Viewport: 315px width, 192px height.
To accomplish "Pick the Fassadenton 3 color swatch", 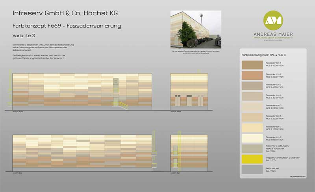I will click(252, 86).
